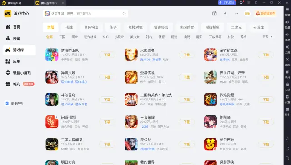291x165 pixels.
Task: Select the 全部 main category tab
Action: [50, 27]
